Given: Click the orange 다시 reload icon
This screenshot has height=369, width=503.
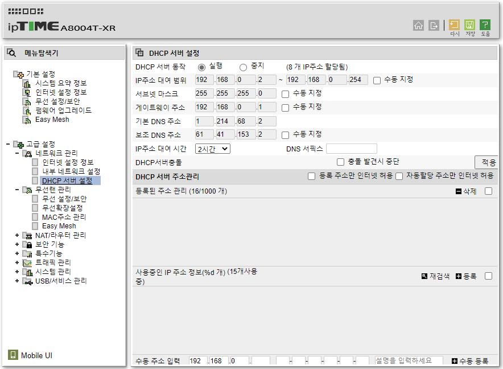Looking at the screenshot, I should pos(454,24).
